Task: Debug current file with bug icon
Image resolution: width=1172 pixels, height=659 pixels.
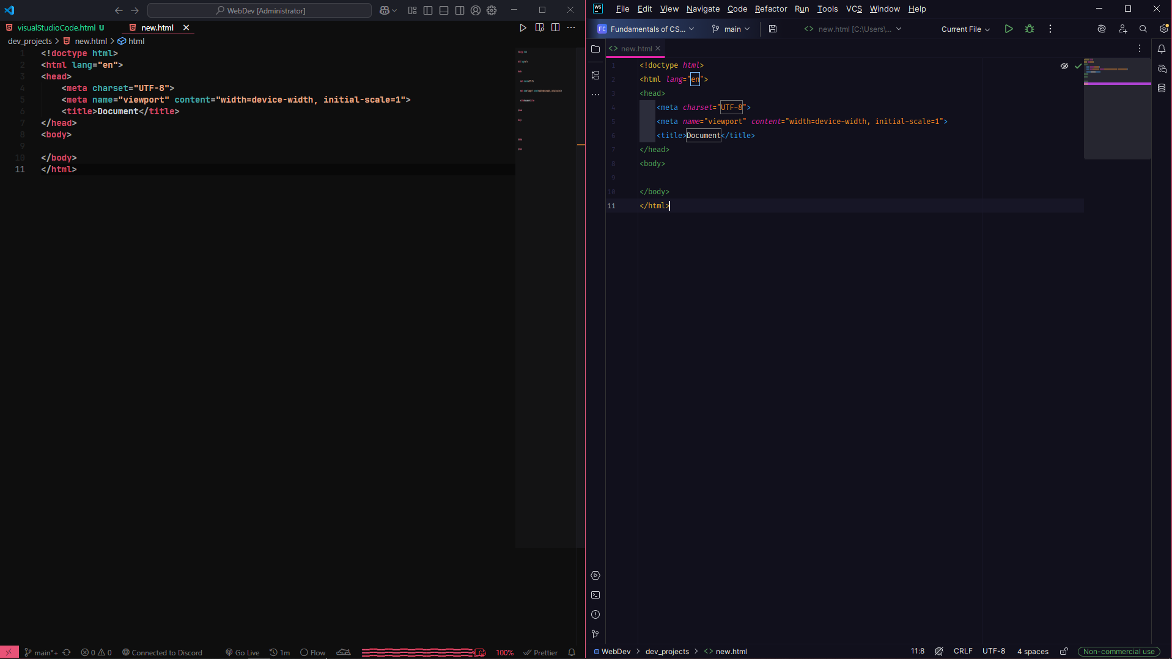Action: [x=1030, y=29]
